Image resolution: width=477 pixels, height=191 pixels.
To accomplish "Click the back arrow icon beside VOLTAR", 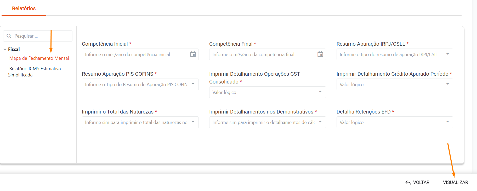I will [408, 183].
